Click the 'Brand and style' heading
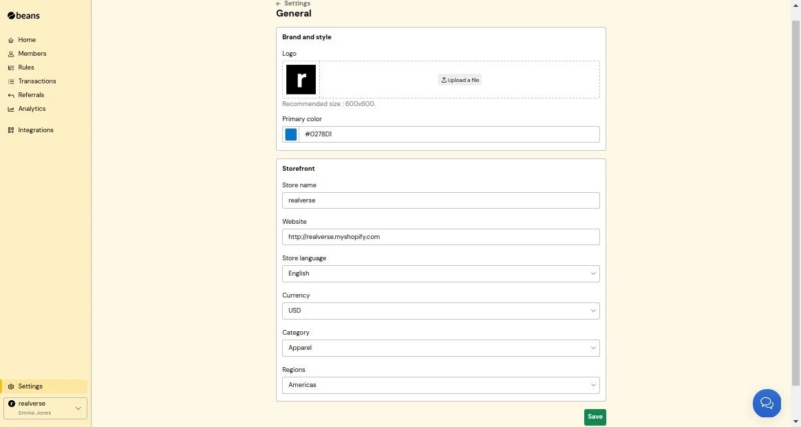The height and width of the screenshot is (427, 801). (306, 37)
